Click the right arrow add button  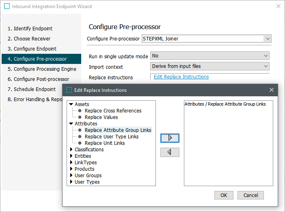point(170,138)
